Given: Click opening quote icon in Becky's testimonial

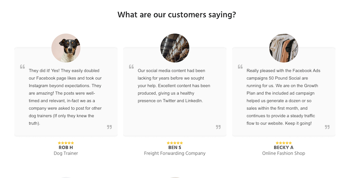Looking at the screenshot, I should [x=240, y=67].
